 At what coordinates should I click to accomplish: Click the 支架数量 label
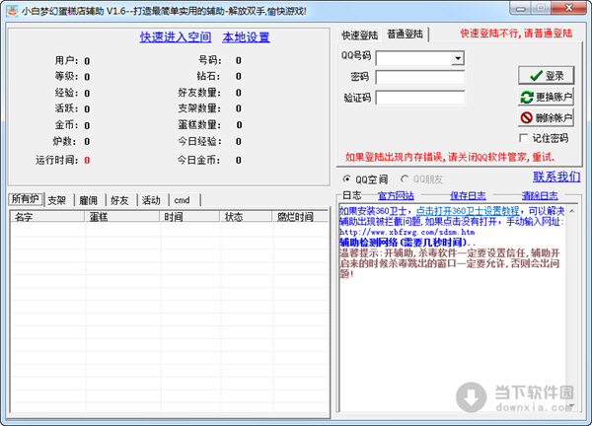[x=199, y=108]
